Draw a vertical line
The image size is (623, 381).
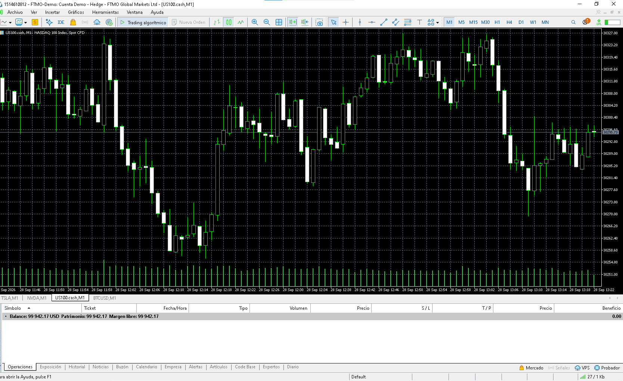360,22
